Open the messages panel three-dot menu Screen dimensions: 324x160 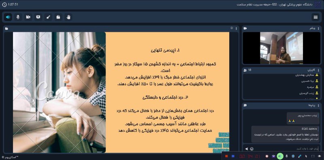[319, 105]
